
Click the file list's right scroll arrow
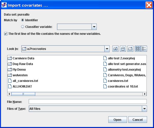(x=145, y=94)
